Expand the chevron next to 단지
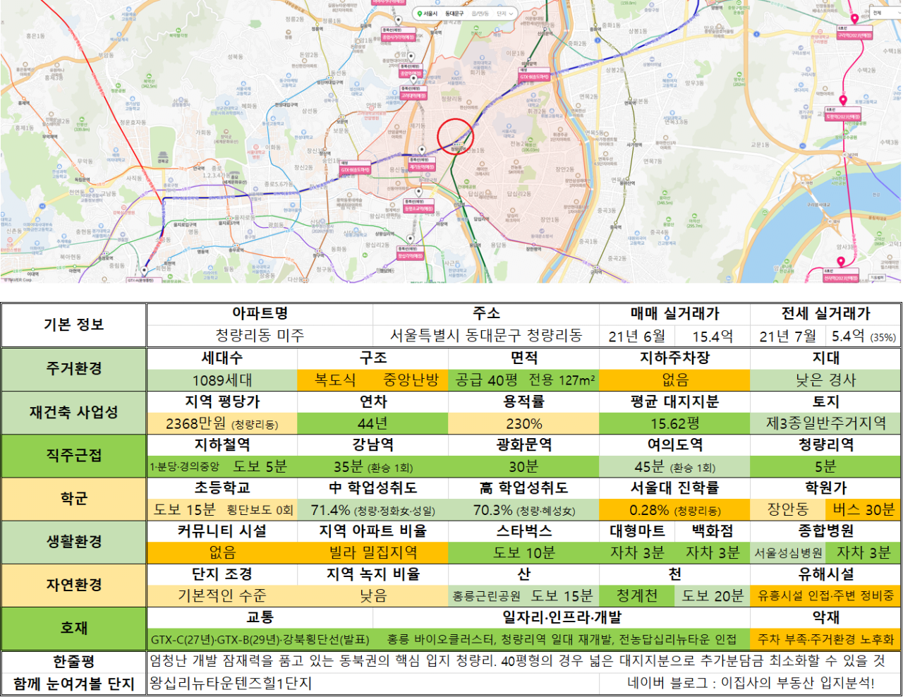This screenshot has width=903, height=697. click(x=511, y=13)
